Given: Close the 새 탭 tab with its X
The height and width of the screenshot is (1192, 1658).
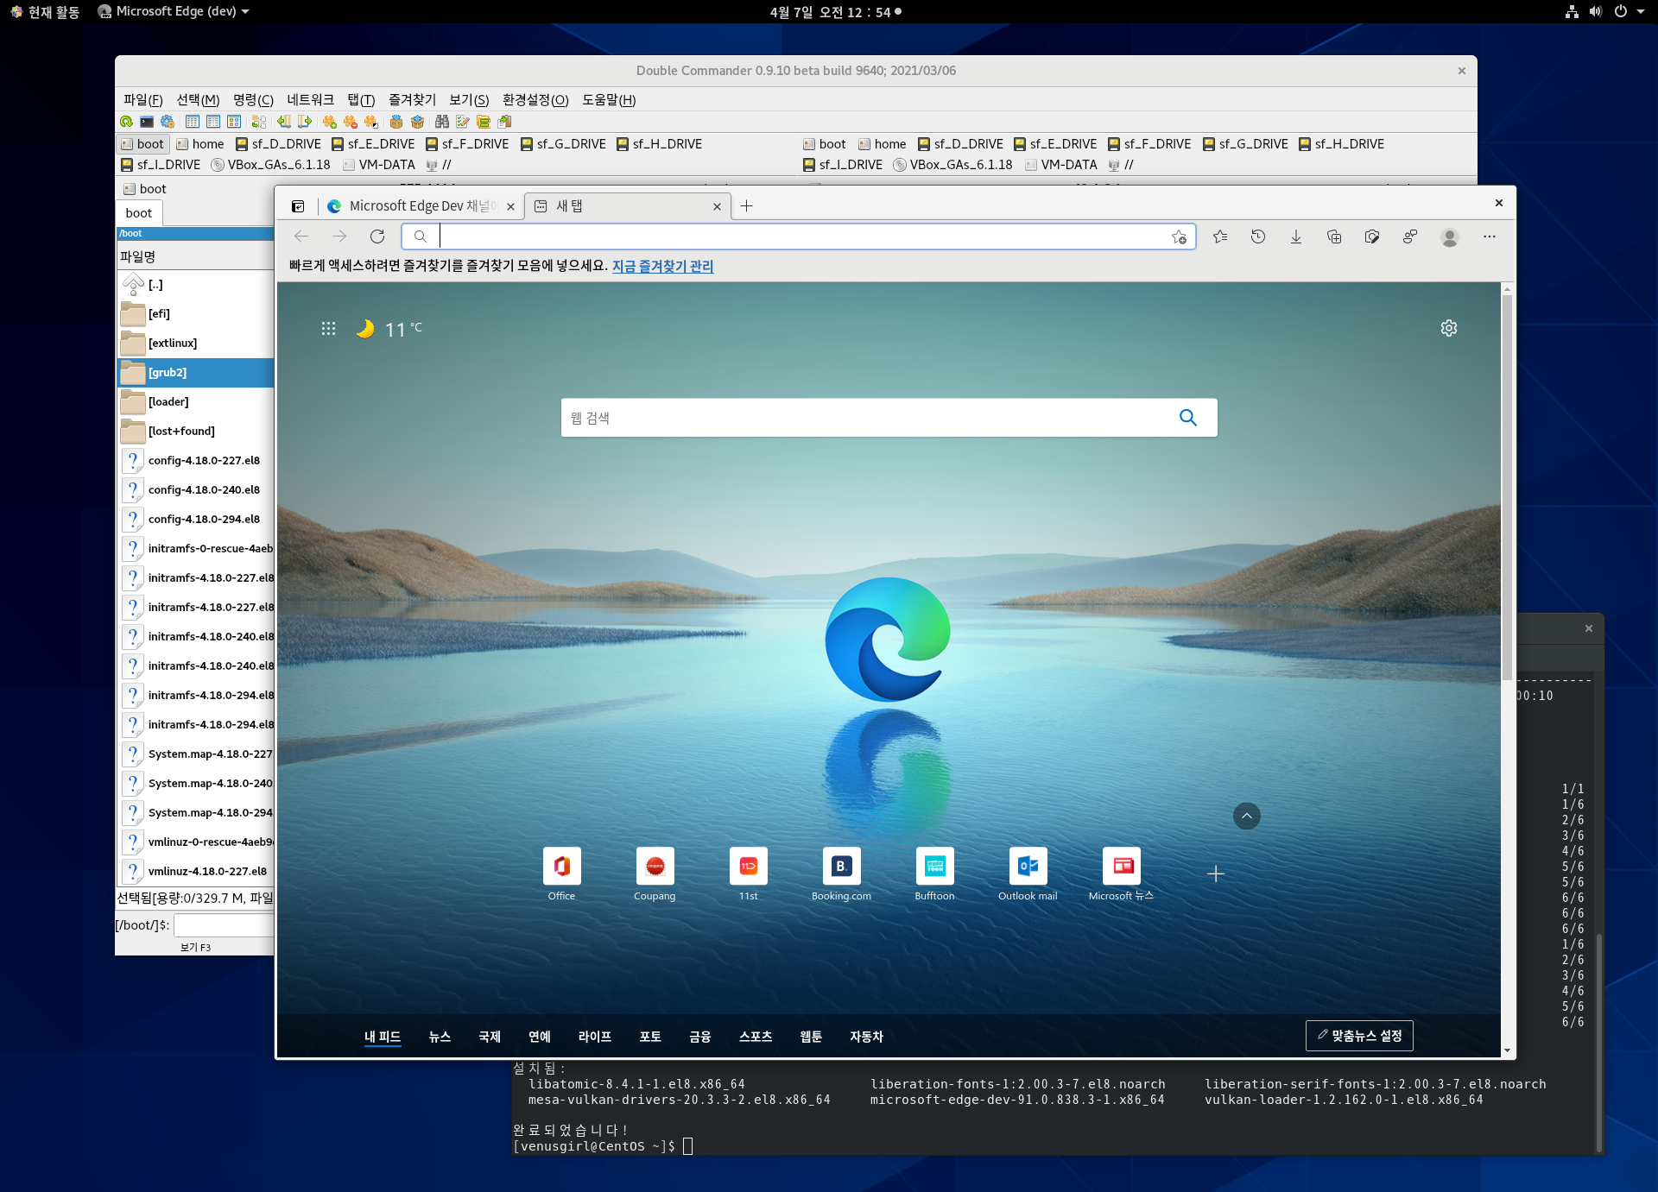Looking at the screenshot, I should pyautogui.click(x=717, y=206).
